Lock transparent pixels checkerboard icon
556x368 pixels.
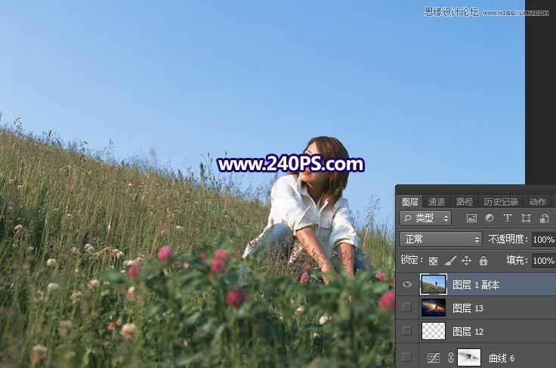click(x=433, y=261)
